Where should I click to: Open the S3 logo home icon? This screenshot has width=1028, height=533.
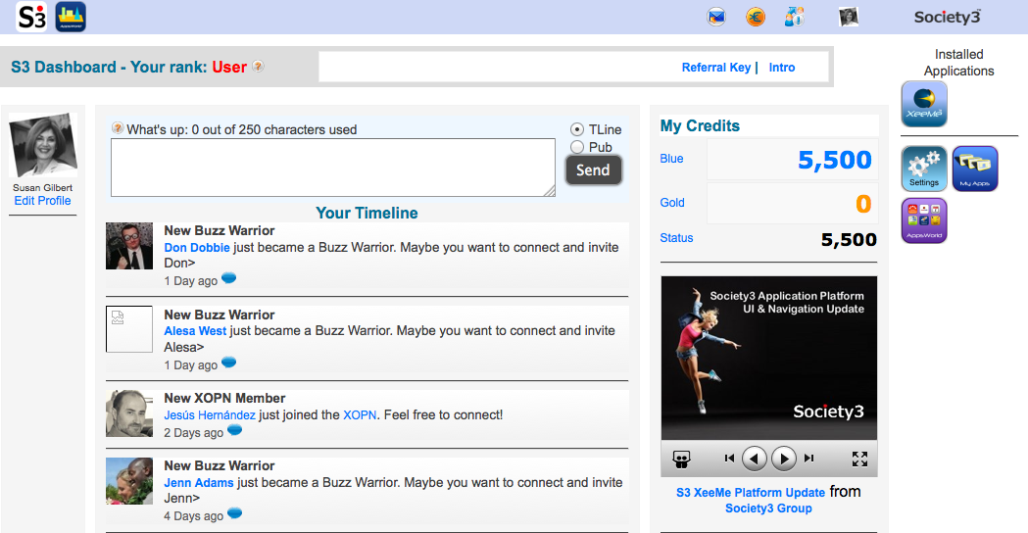(x=31, y=17)
